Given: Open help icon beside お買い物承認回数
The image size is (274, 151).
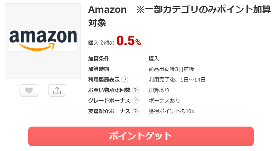Looking at the screenshot, I should click(x=135, y=90).
